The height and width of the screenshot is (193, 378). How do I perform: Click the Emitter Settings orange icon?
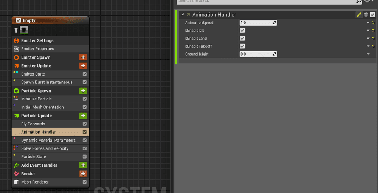coord(16,41)
